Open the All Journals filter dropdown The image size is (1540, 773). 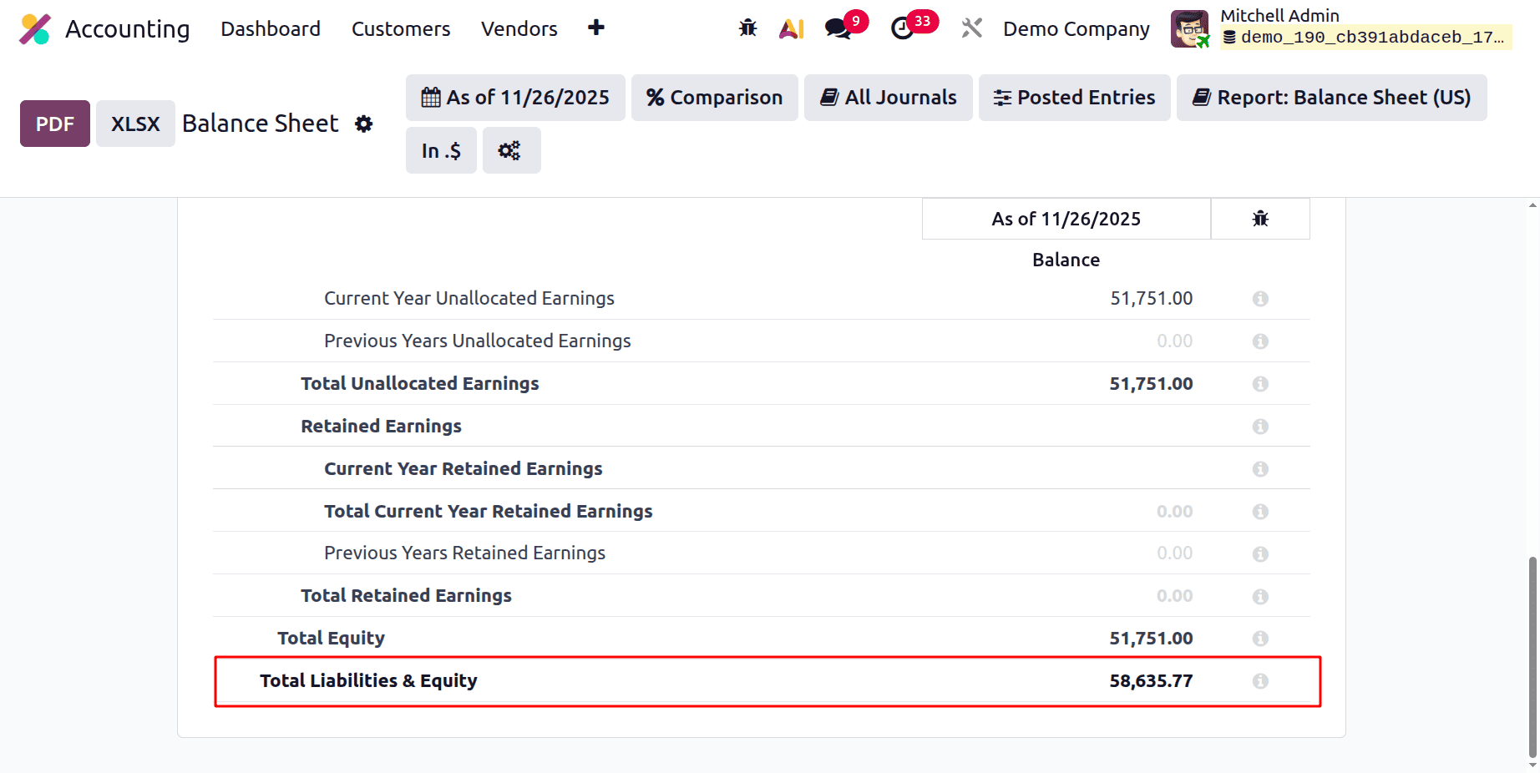889,98
